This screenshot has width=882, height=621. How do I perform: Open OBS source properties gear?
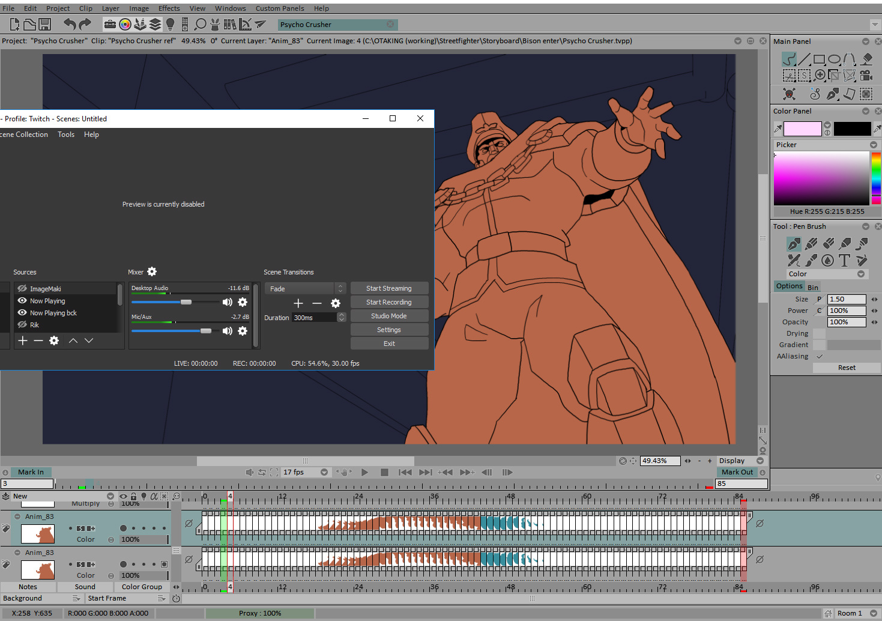click(54, 341)
